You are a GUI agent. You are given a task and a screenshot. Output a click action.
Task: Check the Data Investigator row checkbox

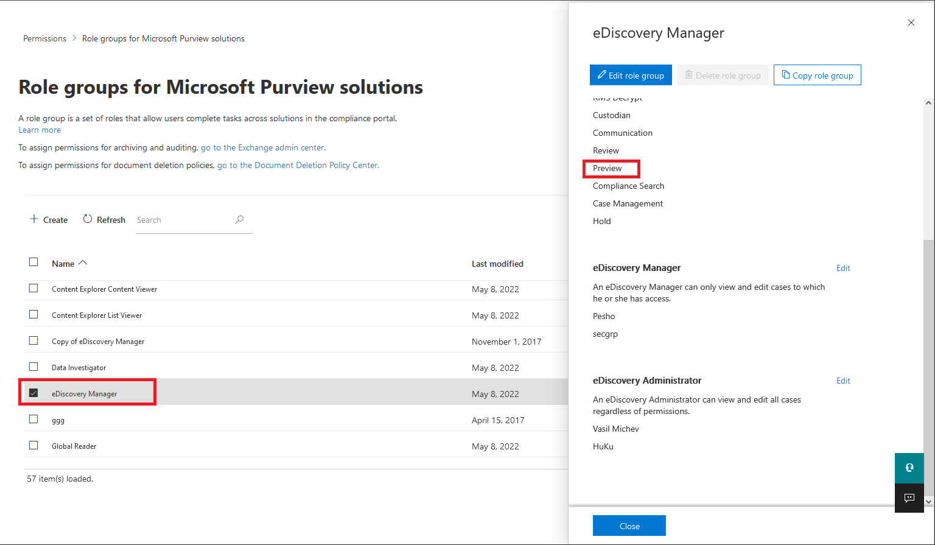pyautogui.click(x=33, y=367)
